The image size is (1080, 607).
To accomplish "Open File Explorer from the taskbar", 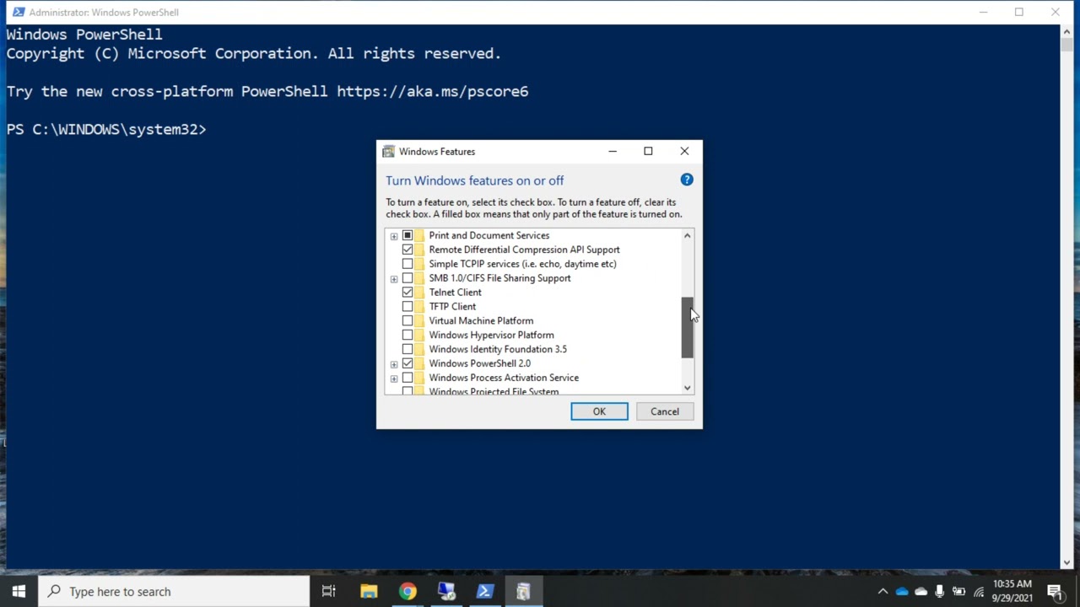I will 369,591.
